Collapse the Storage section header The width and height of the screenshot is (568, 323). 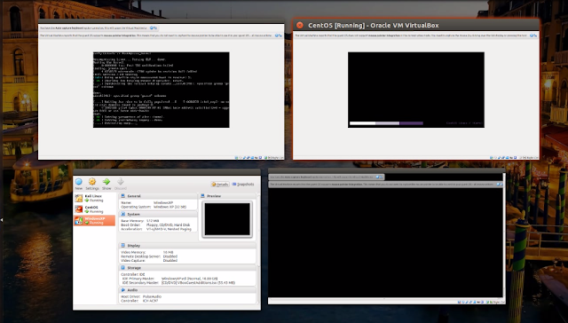(x=187, y=268)
